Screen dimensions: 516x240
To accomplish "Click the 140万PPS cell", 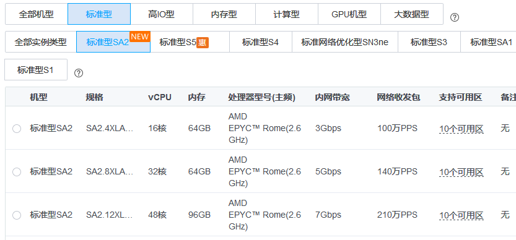I will pos(397,171).
